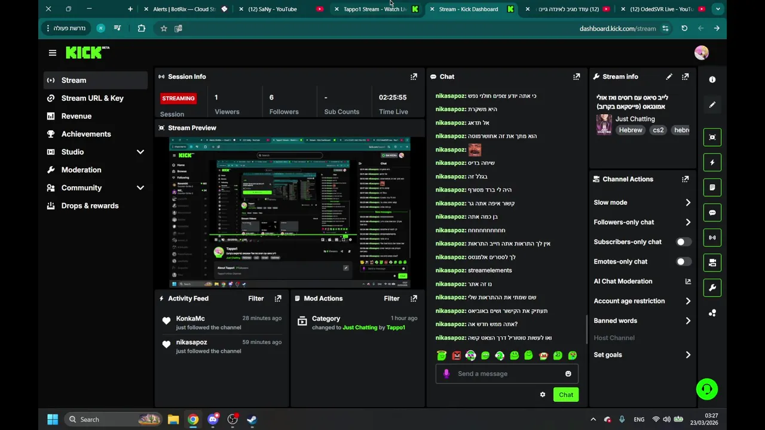This screenshot has height=430, width=765.
Task: Select Stream in the sidebar
Action: (96, 80)
